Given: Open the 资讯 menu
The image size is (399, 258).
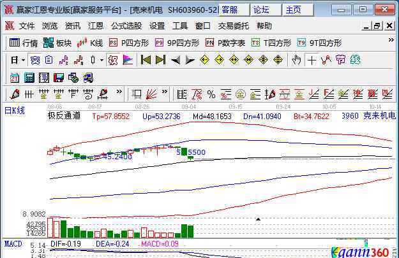Looking at the screenshot, I should point(73,26).
